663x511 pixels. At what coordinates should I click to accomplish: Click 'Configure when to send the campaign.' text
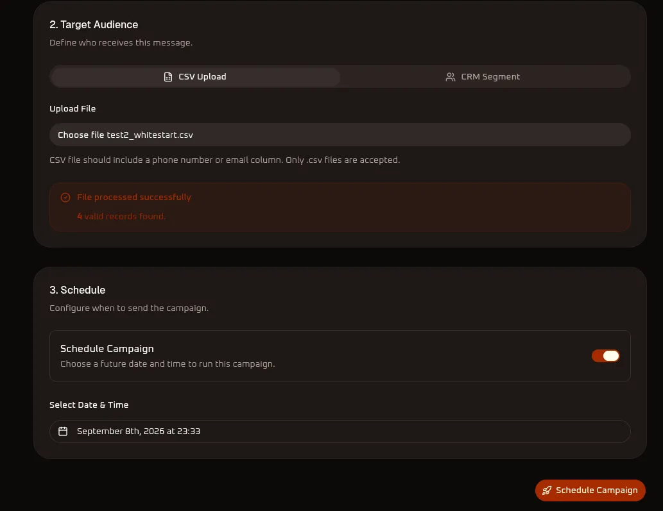[129, 308]
